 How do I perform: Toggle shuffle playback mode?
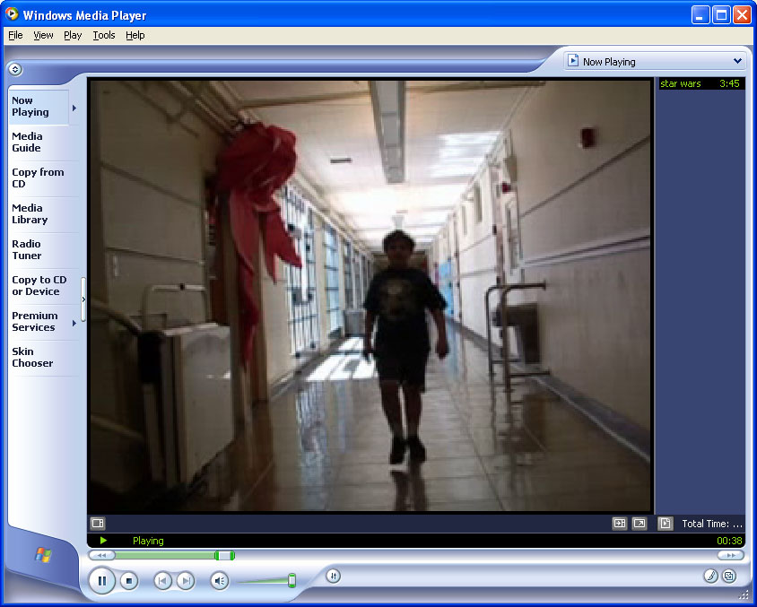pos(333,576)
